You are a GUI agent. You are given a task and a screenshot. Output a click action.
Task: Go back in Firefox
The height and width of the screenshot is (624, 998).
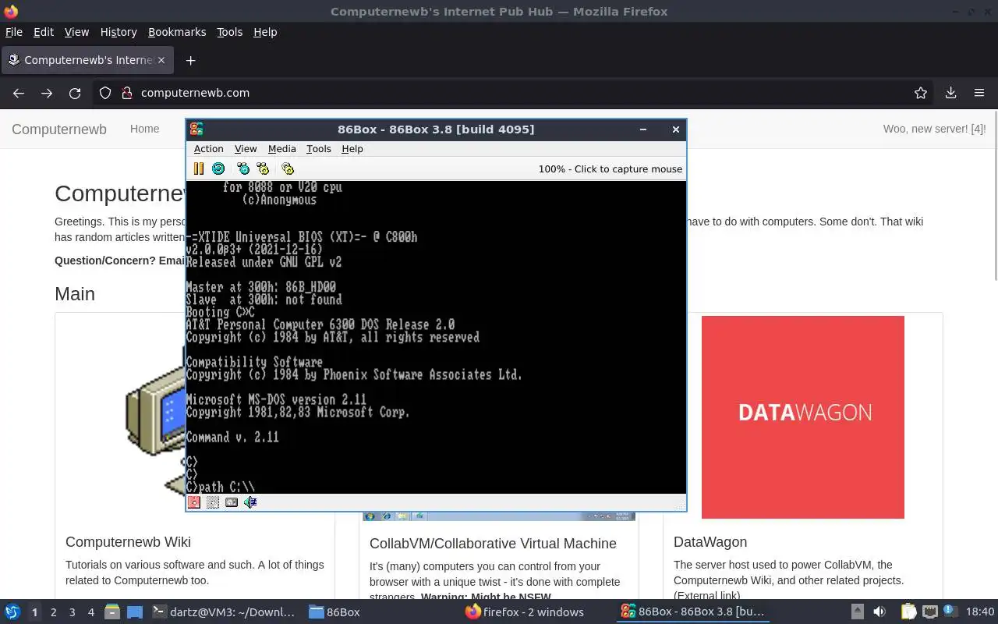pyautogui.click(x=19, y=93)
